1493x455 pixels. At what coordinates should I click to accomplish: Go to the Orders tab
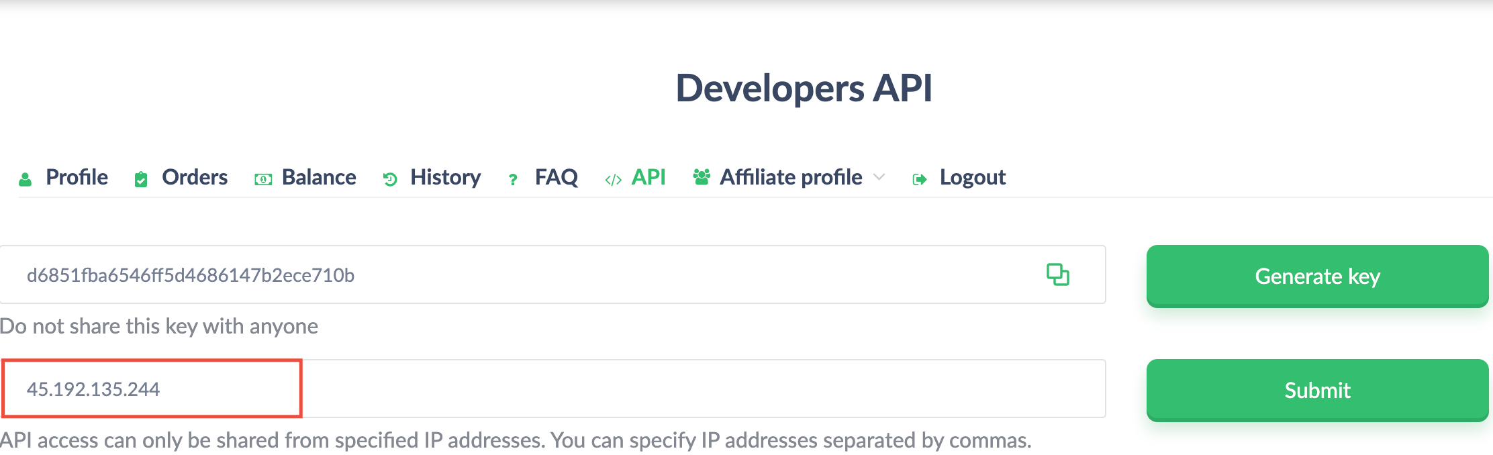point(195,177)
